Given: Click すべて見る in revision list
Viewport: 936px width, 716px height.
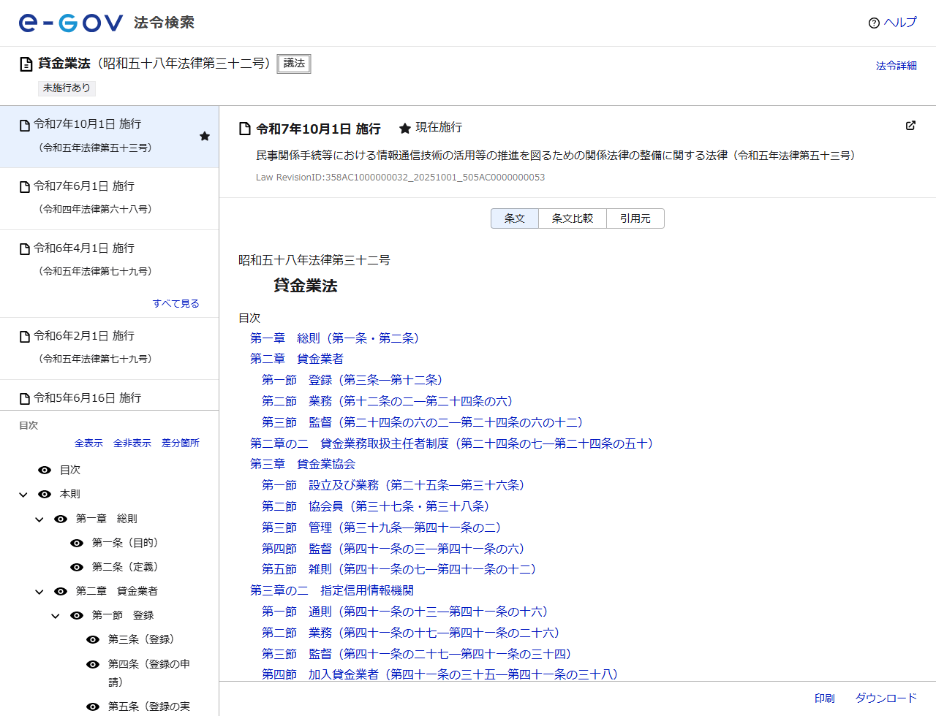Looking at the screenshot, I should coord(175,303).
